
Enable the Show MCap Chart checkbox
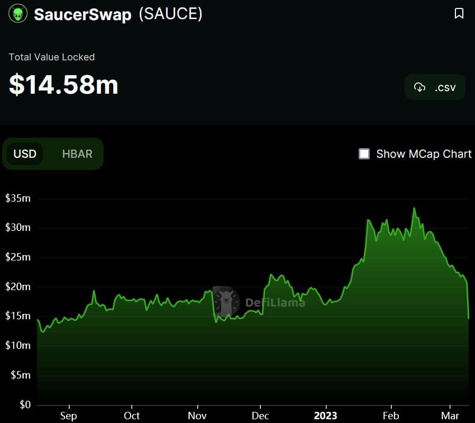364,154
